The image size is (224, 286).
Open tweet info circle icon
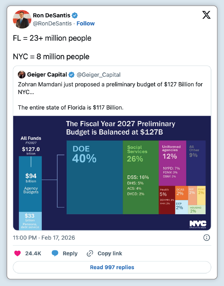coord(207,238)
